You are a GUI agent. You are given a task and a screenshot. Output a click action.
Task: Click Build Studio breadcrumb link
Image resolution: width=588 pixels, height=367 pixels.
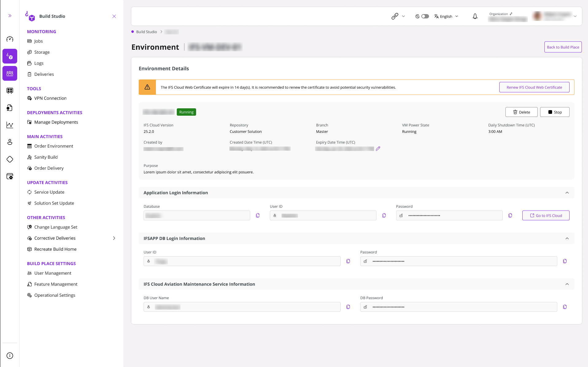coord(146,32)
